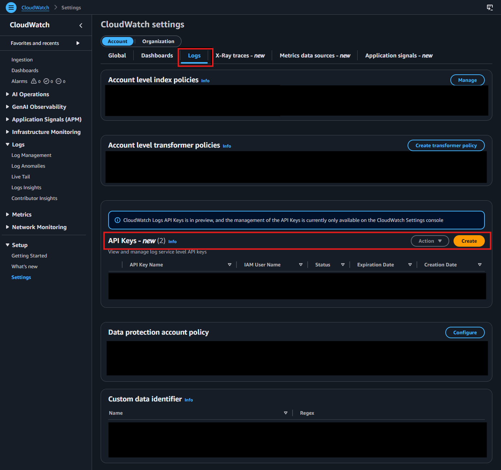
Task: Click the info icon in the API Keys preview banner
Action: pos(118,220)
